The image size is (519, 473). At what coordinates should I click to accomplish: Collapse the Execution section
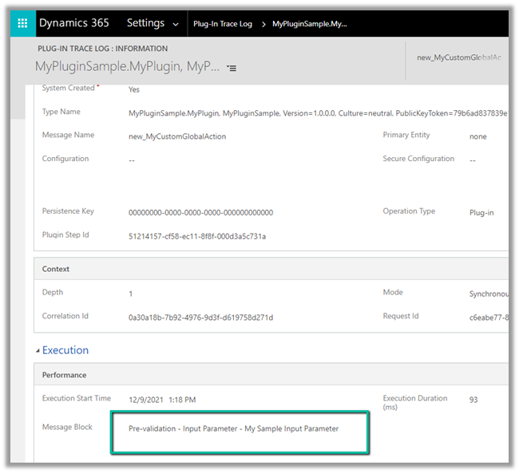[38, 351]
